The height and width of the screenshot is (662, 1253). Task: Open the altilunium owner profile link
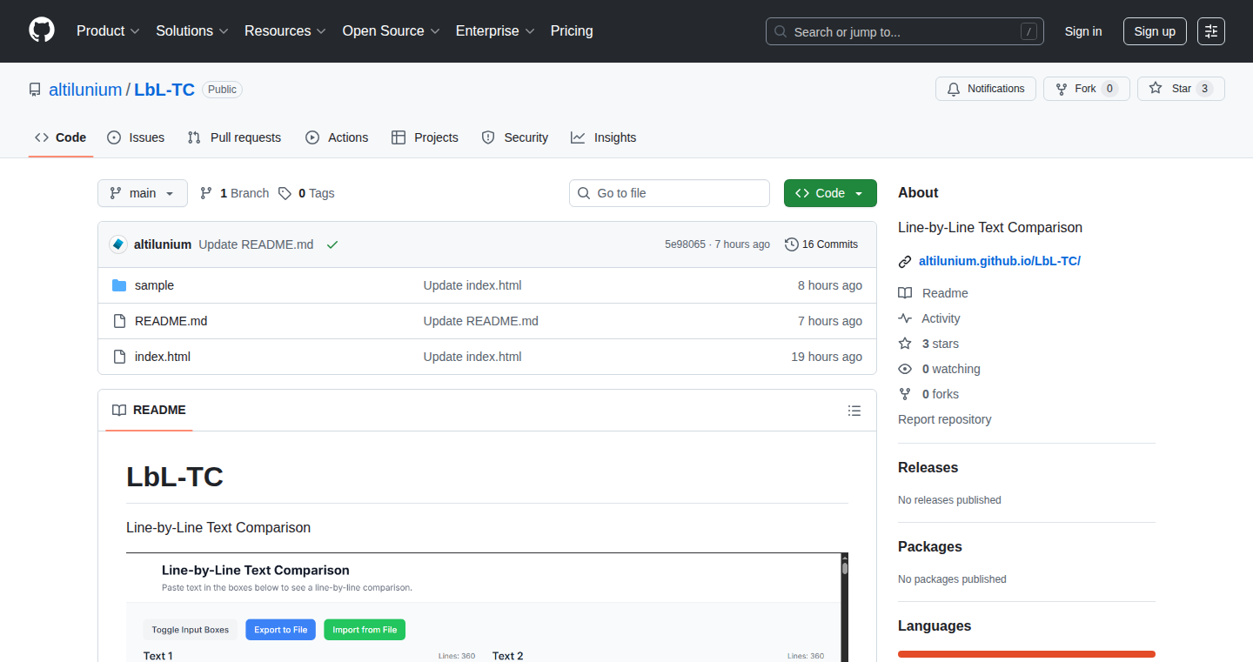85,90
